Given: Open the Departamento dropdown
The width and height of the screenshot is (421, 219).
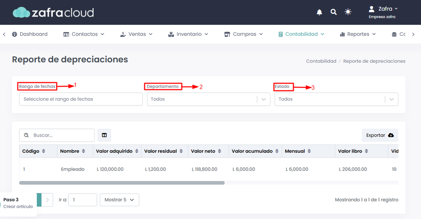Looking at the screenshot, I should [x=209, y=99].
